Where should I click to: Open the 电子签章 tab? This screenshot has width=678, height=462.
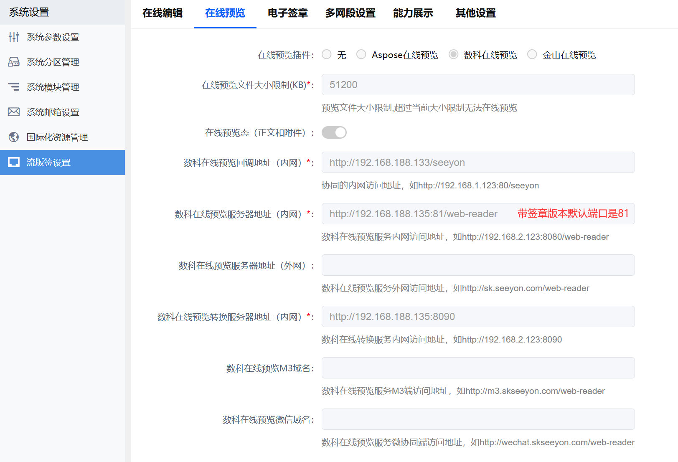click(x=287, y=13)
